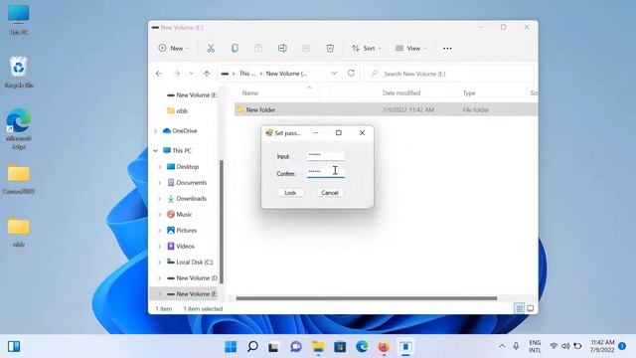Image resolution: width=636 pixels, height=358 pixels.
Task: Open File Explorer from taskbar
Action: (318, 347)
